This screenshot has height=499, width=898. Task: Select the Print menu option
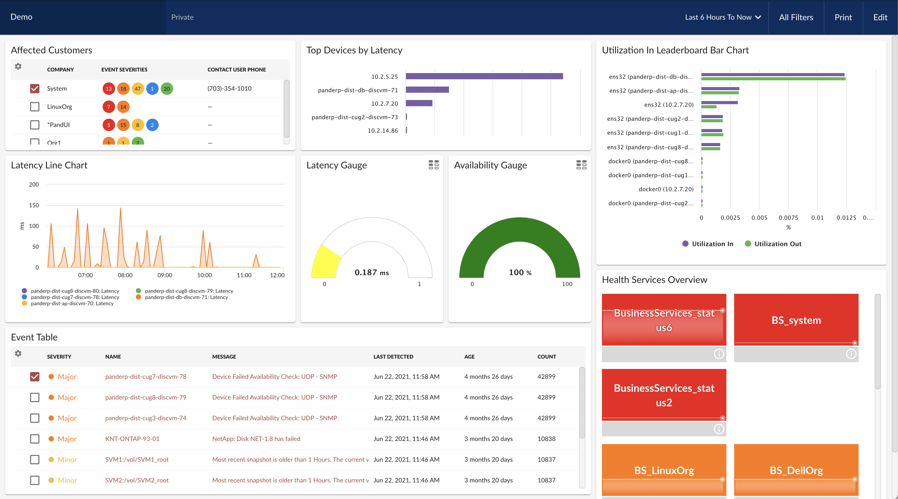pos(843,17)
